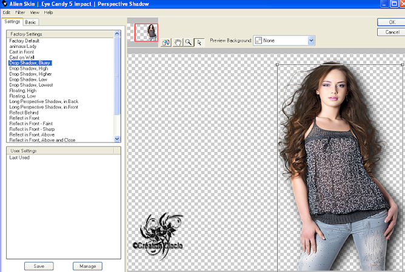Viewport: 405px width, 272px height.
Task: Switch to the Basic tab
Action: pyautogui.click(x=31, y=22)
